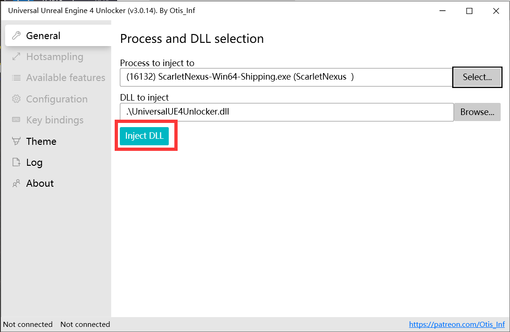510x332 pixels.
Task: Open the General tab
Action: pos(43,36)
